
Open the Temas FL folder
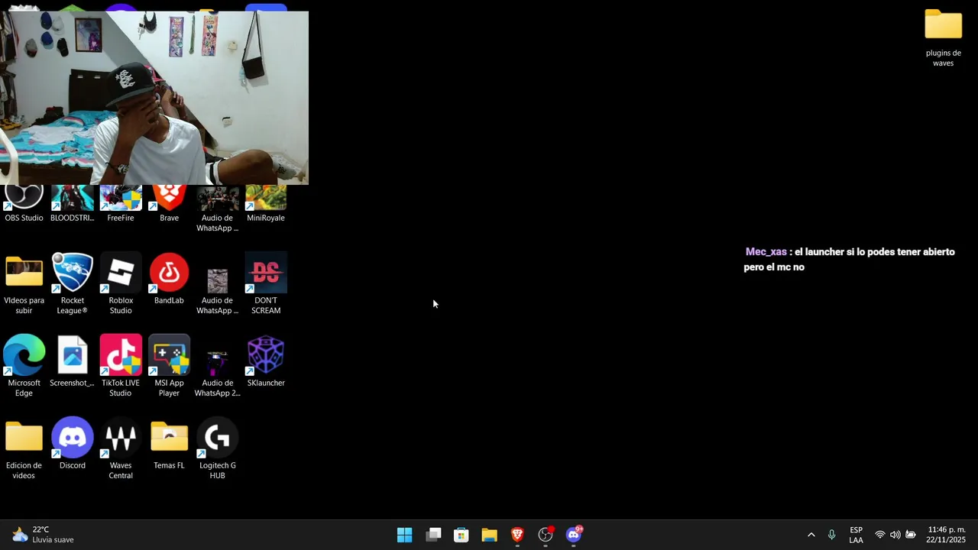coord(169,445)
